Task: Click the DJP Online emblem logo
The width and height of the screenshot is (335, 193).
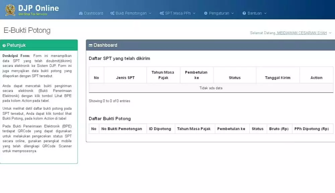Action: pyautogui.click(x=10, y=10)
